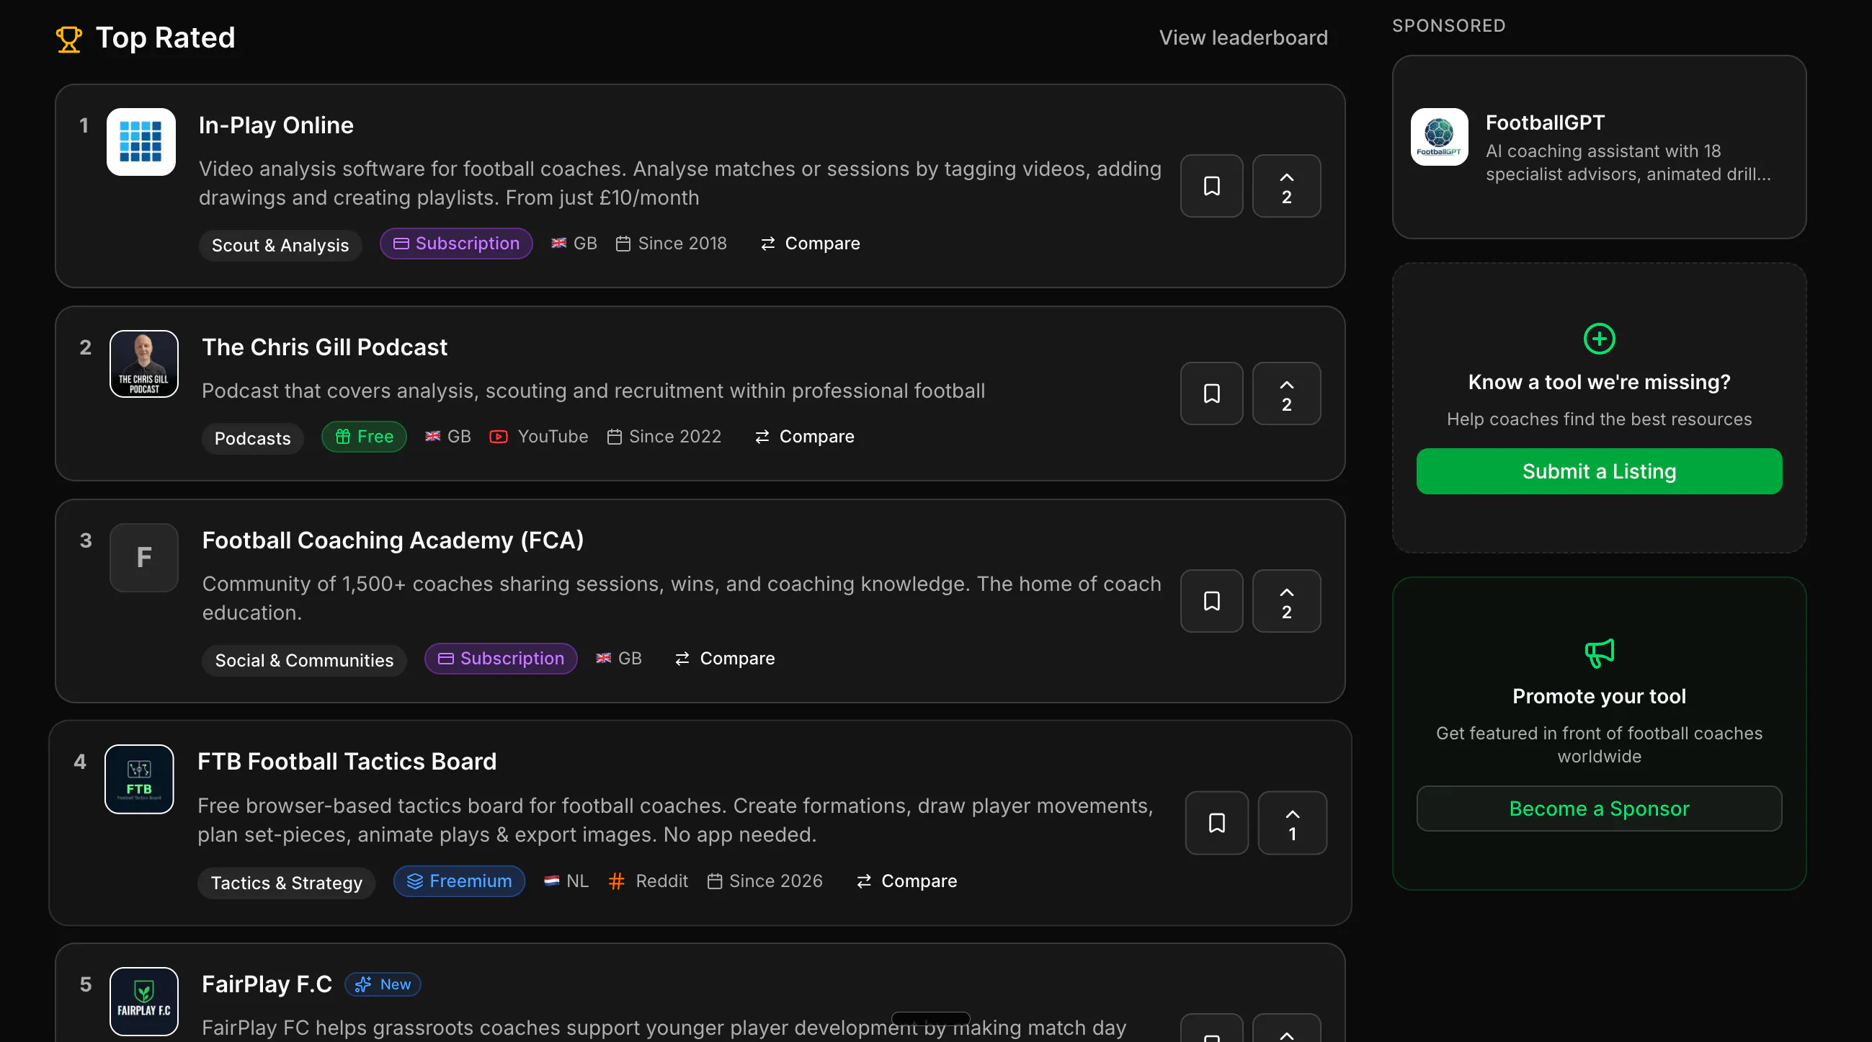This screenshot has width=1872, height=1042.
Task: Click the Freemium pricing badge
Action: 458,881
